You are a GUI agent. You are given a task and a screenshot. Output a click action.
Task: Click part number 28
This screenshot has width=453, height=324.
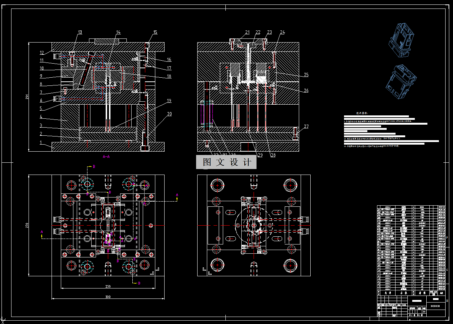tap(273, 155)
